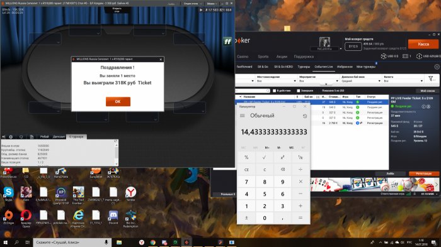Click the calculator multiply key
This screenshot has width=441, height=247.
[301, 182]
